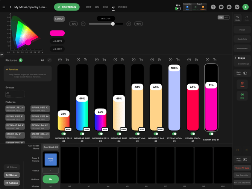
Task: Click the Undo arrow
Action: pos(238,18)
